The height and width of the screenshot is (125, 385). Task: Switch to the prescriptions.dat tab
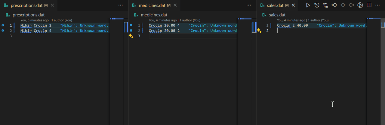[27, 5]
